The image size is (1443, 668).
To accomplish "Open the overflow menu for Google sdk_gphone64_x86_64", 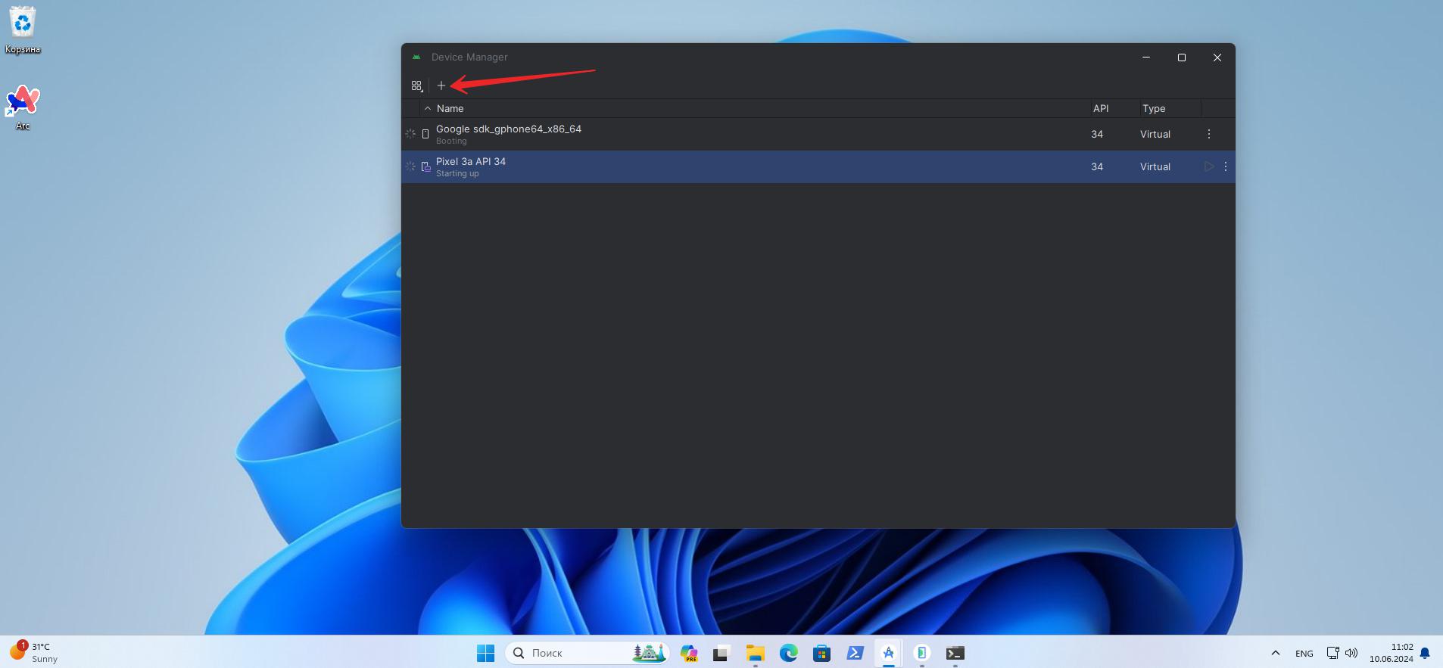I will pyautogui.click(x=1209, y=134).
